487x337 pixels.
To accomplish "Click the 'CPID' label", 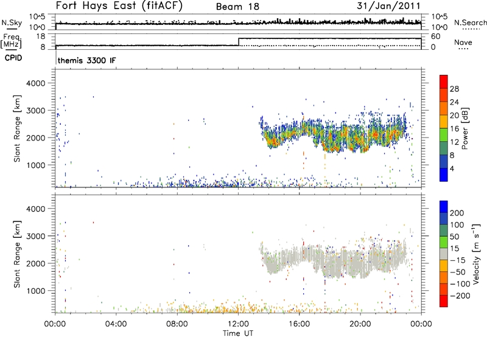I will tap(13, 58).
